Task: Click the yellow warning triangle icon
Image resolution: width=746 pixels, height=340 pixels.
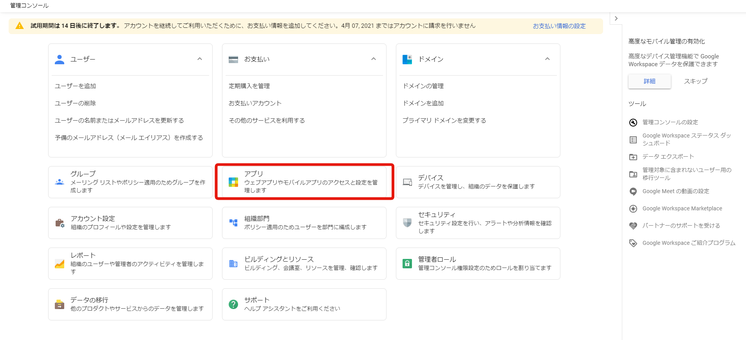Action: pos(20,26)
